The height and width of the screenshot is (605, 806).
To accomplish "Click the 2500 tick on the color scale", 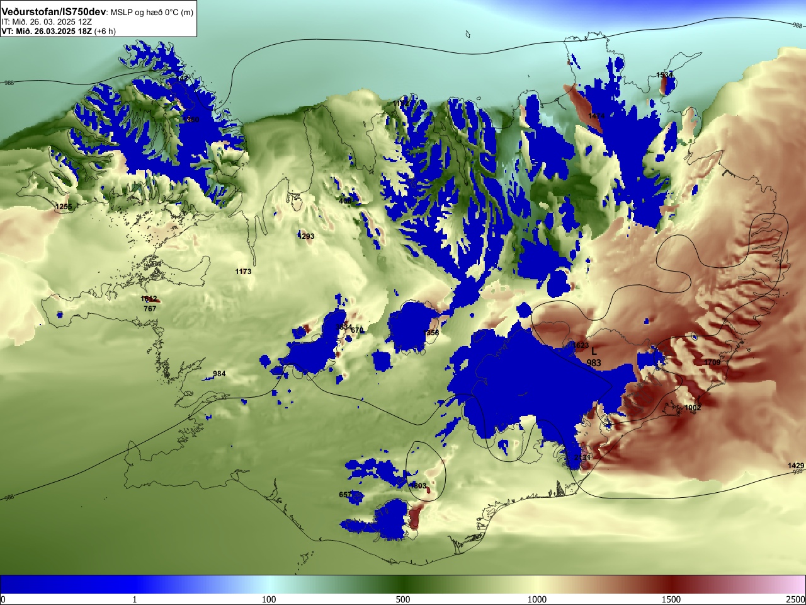I will point(796,599).
